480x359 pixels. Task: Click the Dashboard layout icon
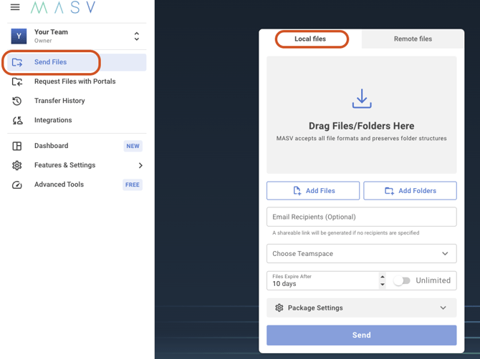(x=17, y=146)
